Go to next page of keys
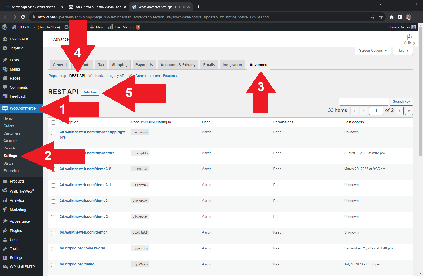 click(x=399, y=111)
